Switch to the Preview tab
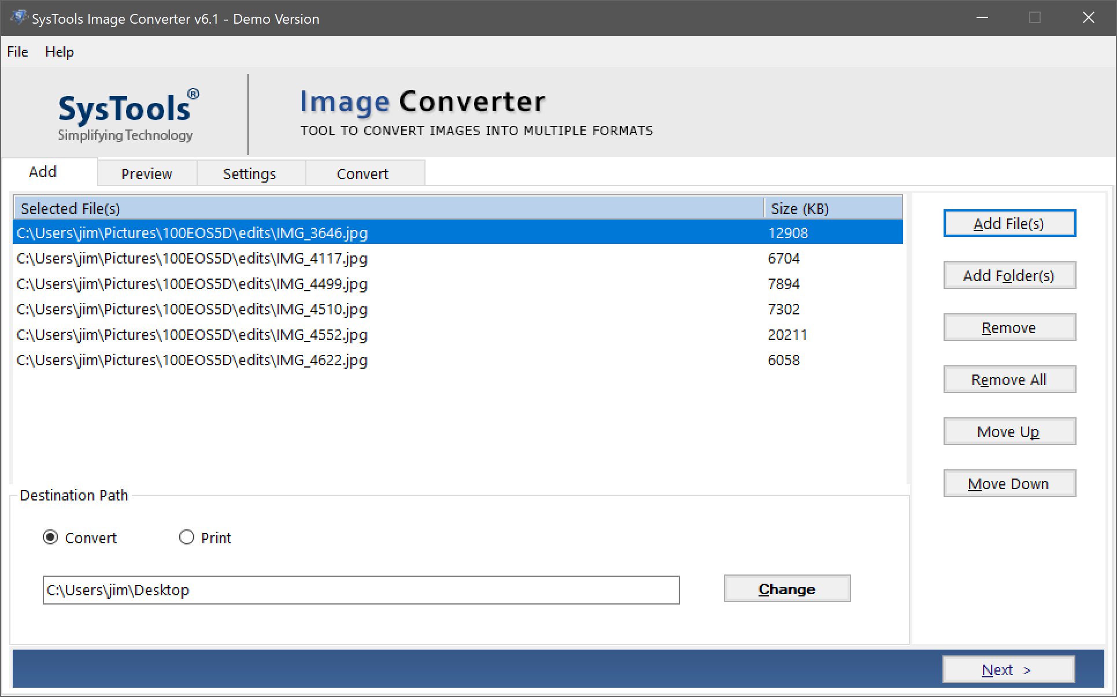 (x=147, y=174)
